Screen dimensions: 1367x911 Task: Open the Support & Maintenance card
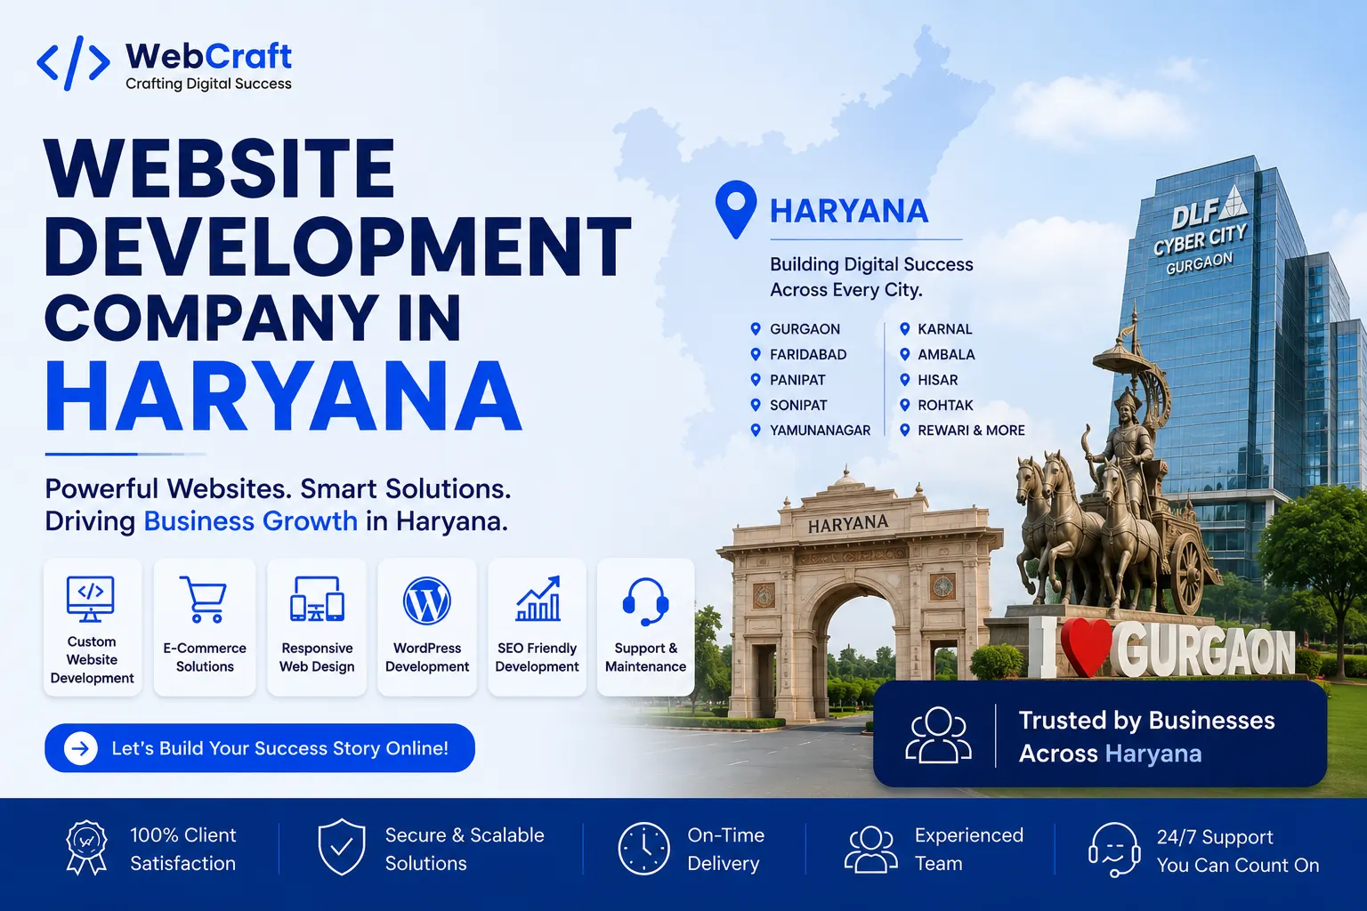(x=646, y=627)
